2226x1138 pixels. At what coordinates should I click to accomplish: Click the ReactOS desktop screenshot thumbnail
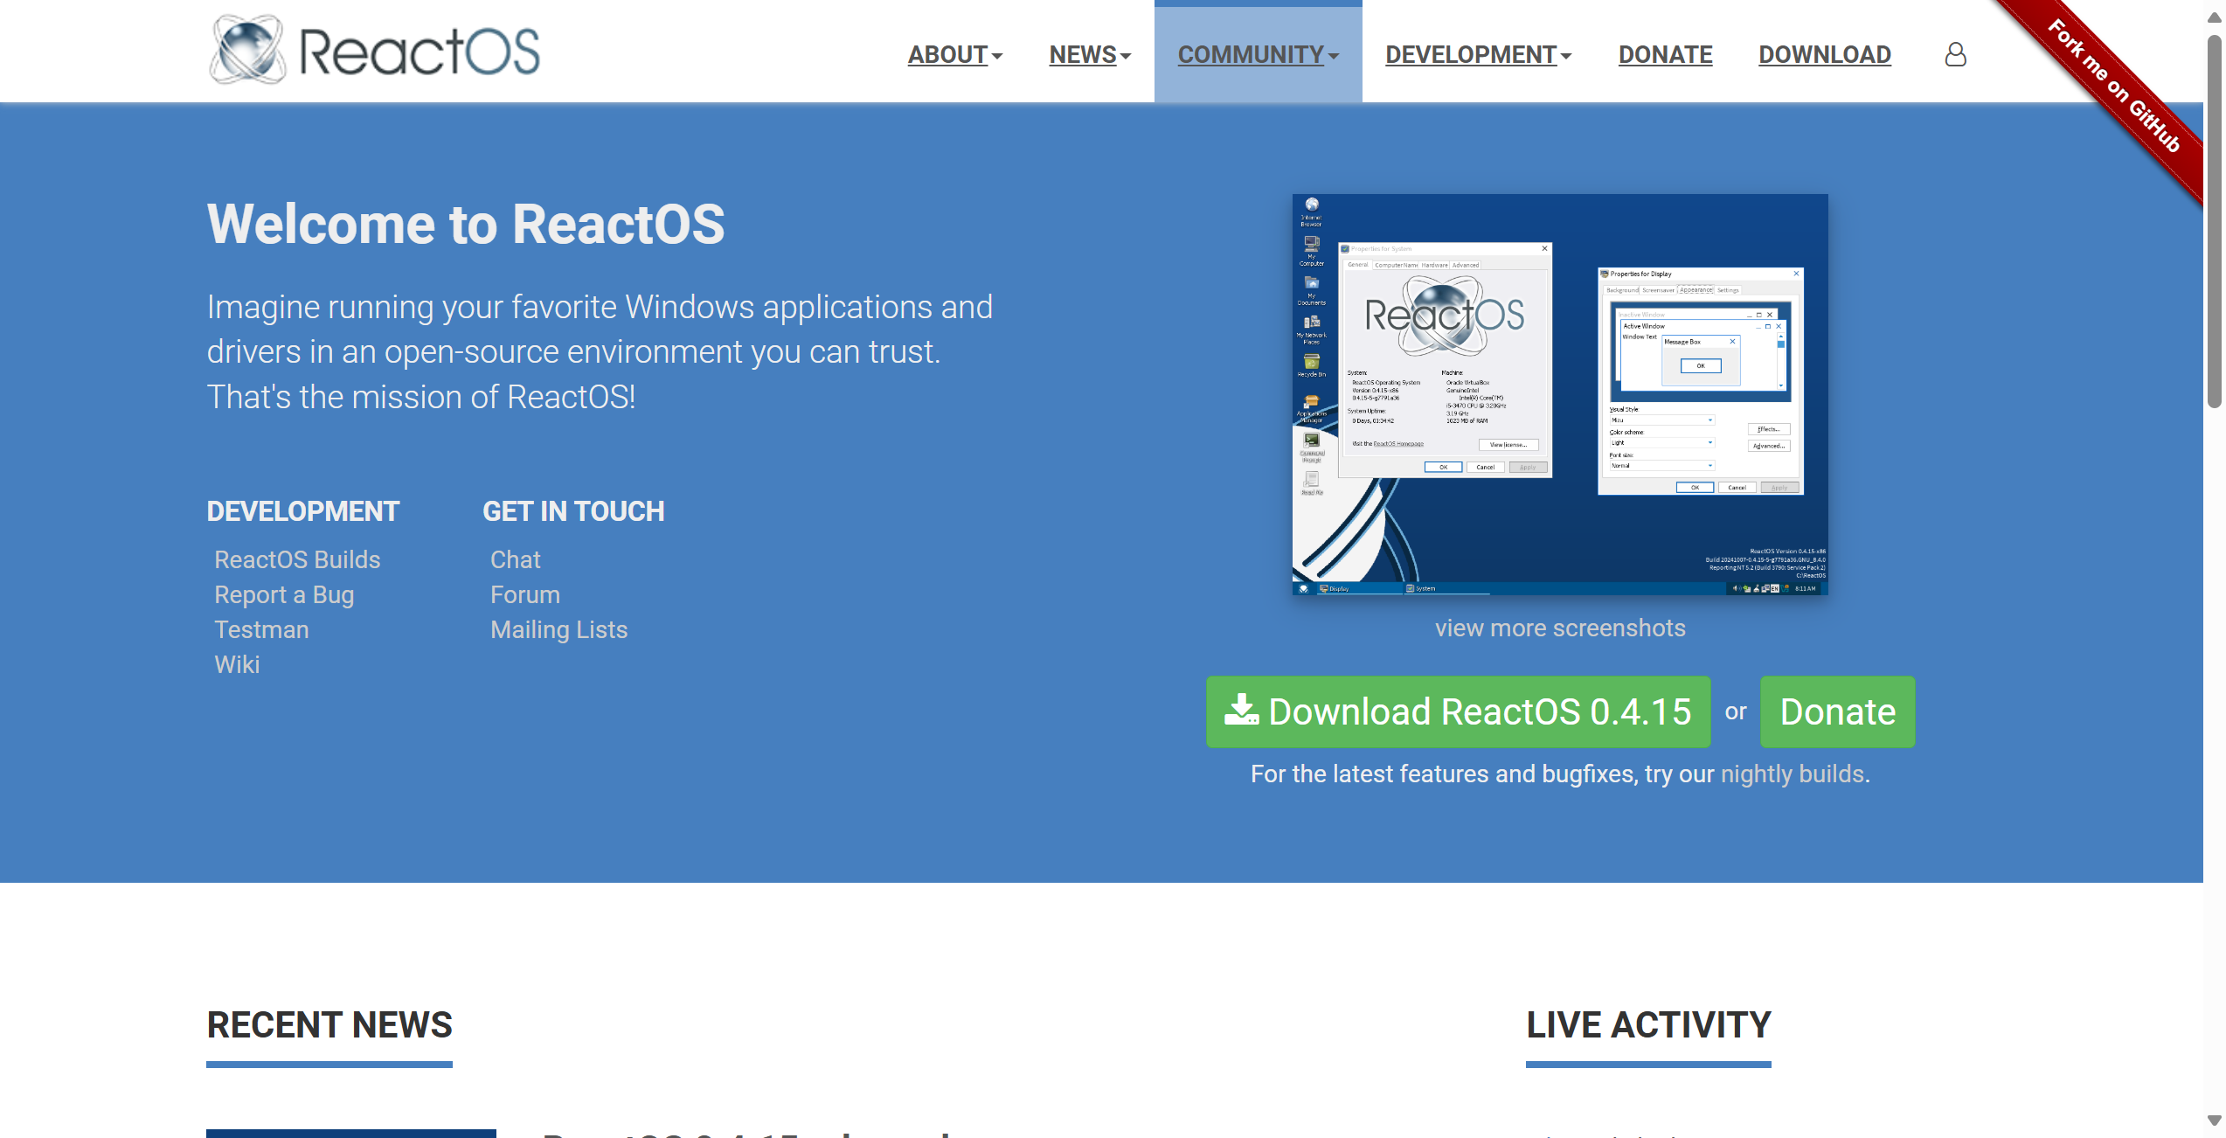click(1560, 394)
